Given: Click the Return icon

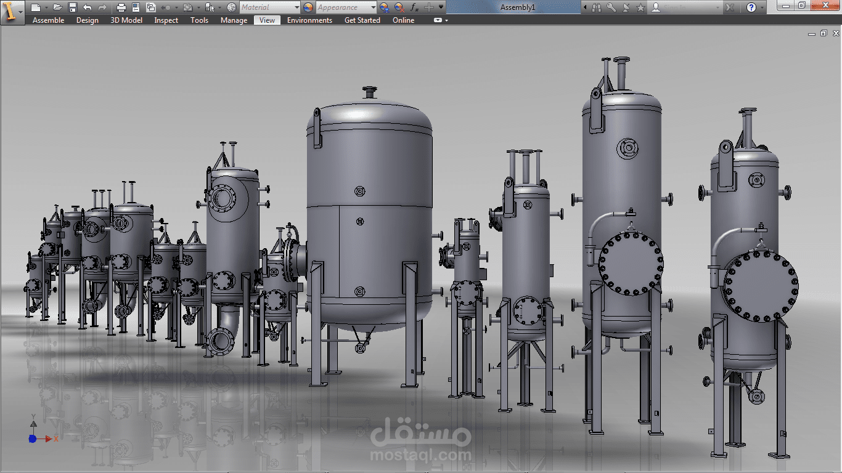Looking at the screenshot, I should [x=166, y=7].
